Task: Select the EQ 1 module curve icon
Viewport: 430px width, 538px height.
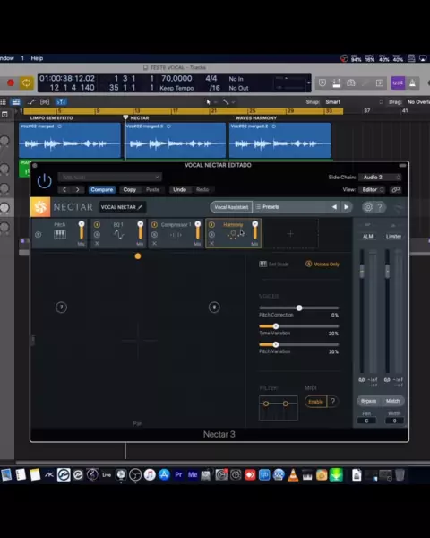Action: [118, 235]
